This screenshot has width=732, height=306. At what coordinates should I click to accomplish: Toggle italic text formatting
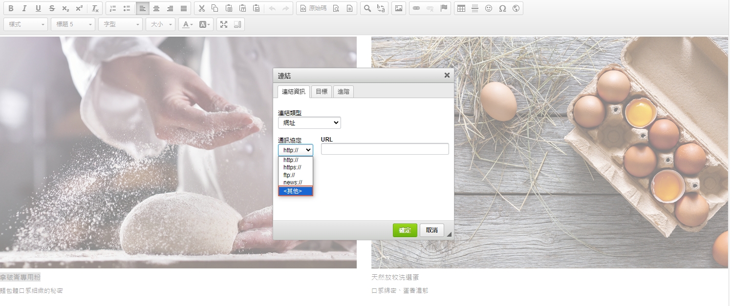point(24,8)
